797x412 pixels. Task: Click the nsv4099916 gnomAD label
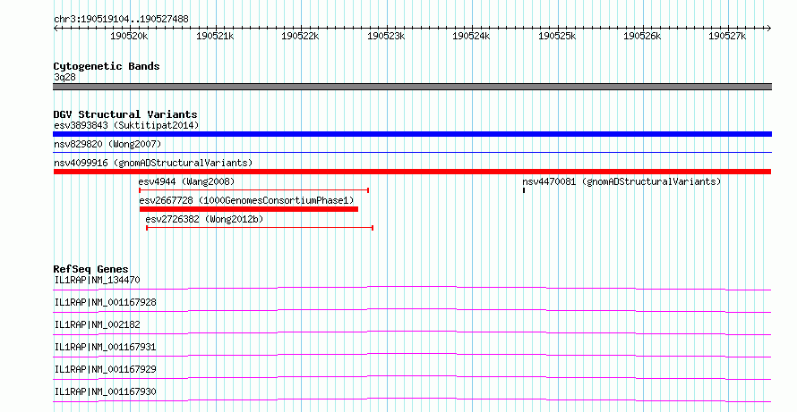click(x=153, y=163)
